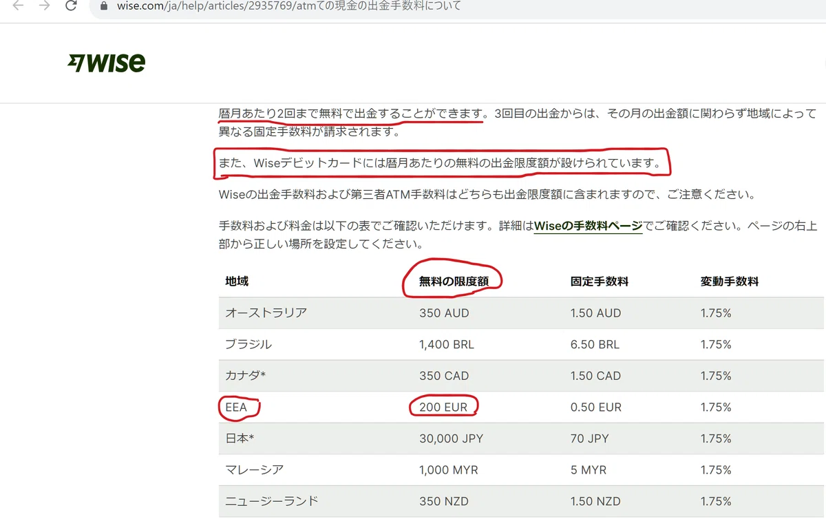Select the EEA row label

click(236, 407)
